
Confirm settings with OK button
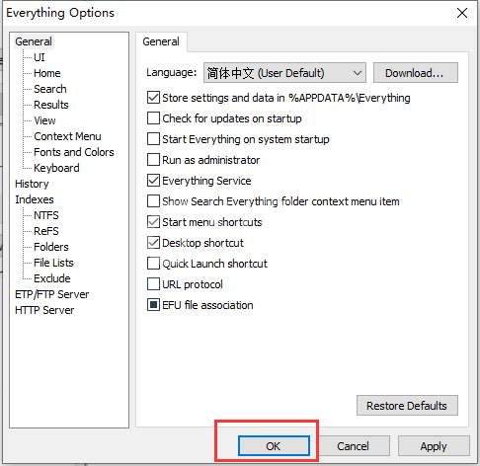coord(274,446)
